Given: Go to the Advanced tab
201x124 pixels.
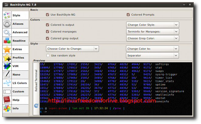Looking at the screenshot, I should coord(16,32).
